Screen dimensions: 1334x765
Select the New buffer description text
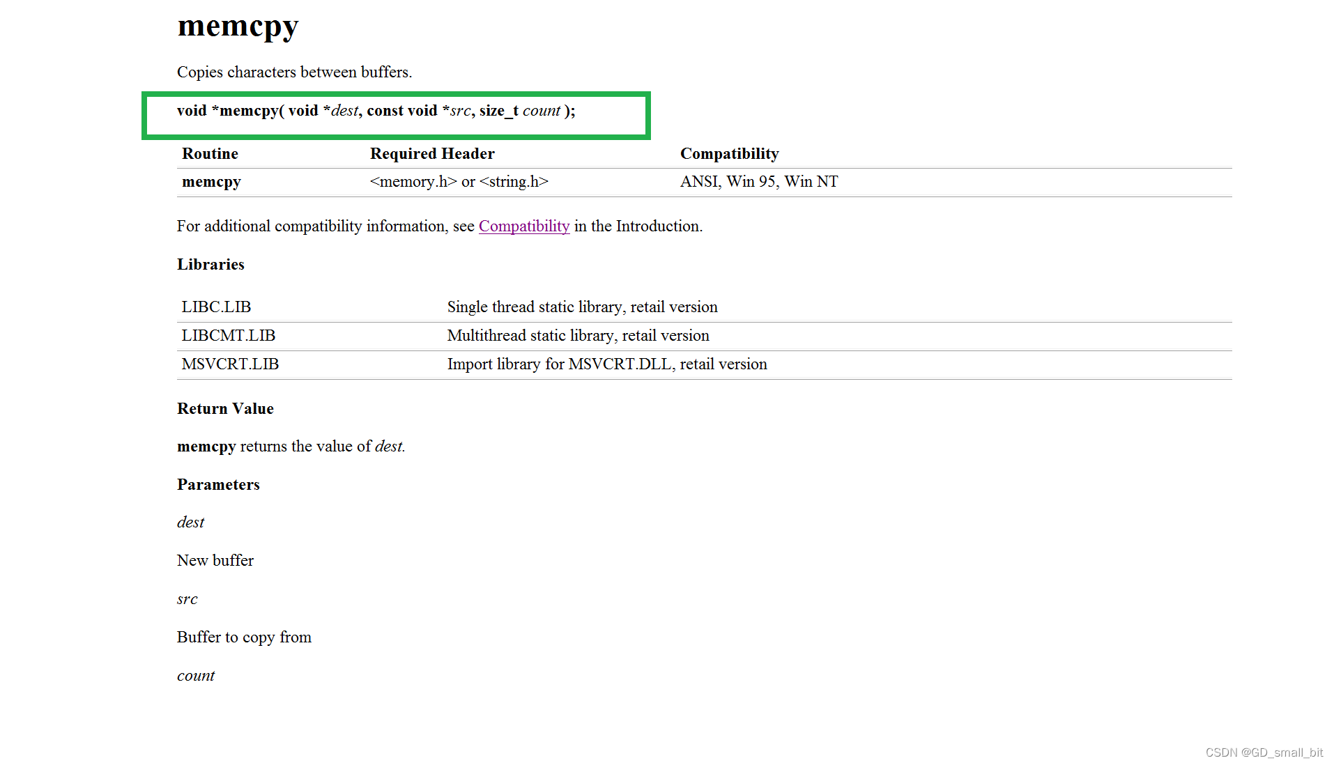(215, 560)
